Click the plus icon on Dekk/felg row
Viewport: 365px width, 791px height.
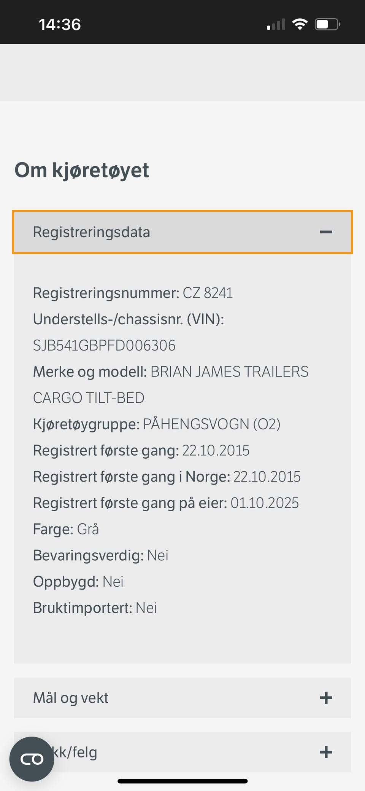tap(326, 752)
